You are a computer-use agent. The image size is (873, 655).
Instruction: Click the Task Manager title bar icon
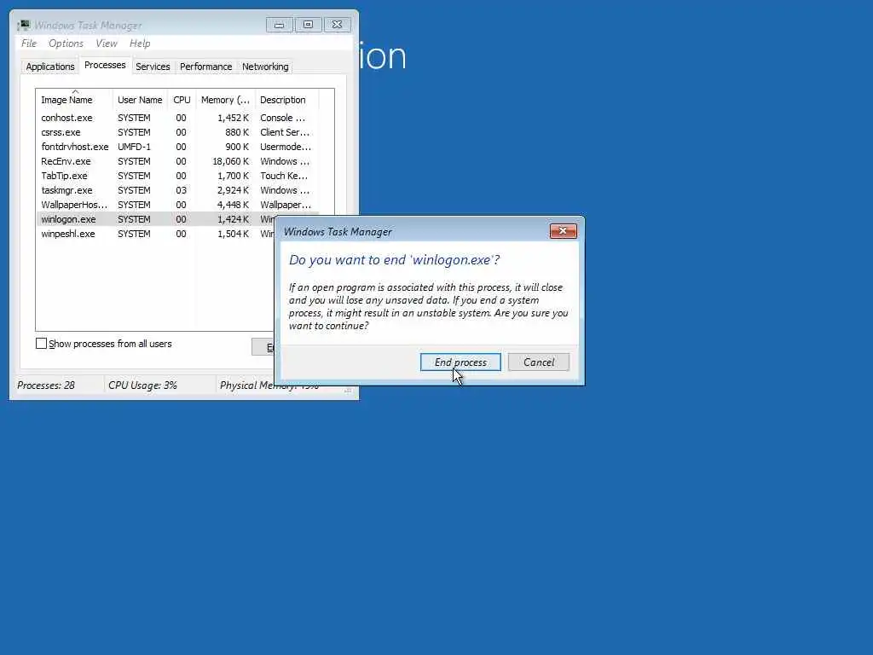(23, 25)
